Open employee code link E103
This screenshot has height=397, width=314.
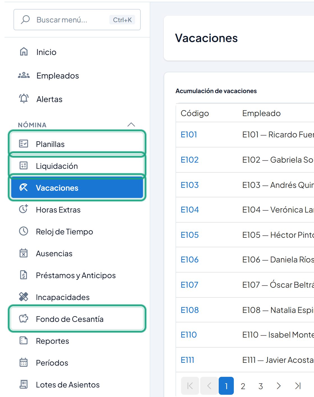click(x=190, y=185)
